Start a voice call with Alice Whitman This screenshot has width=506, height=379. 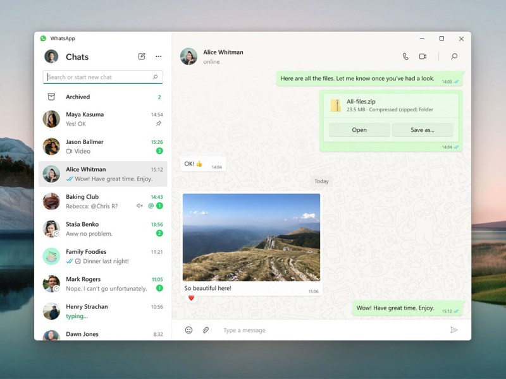click(x=405, y=56)
